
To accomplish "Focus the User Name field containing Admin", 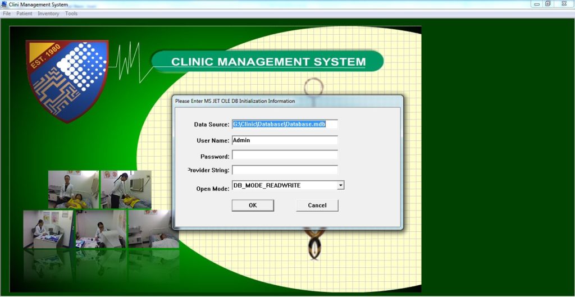I will coord(285,140).
